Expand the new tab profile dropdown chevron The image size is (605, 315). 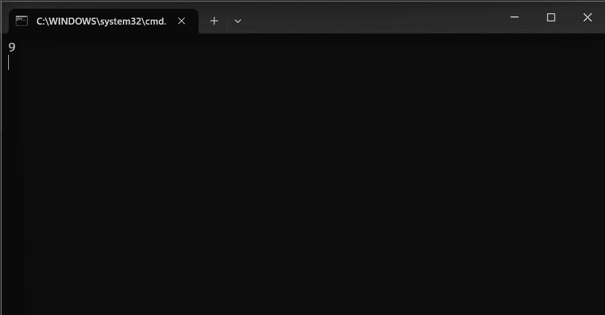(238, 21)
